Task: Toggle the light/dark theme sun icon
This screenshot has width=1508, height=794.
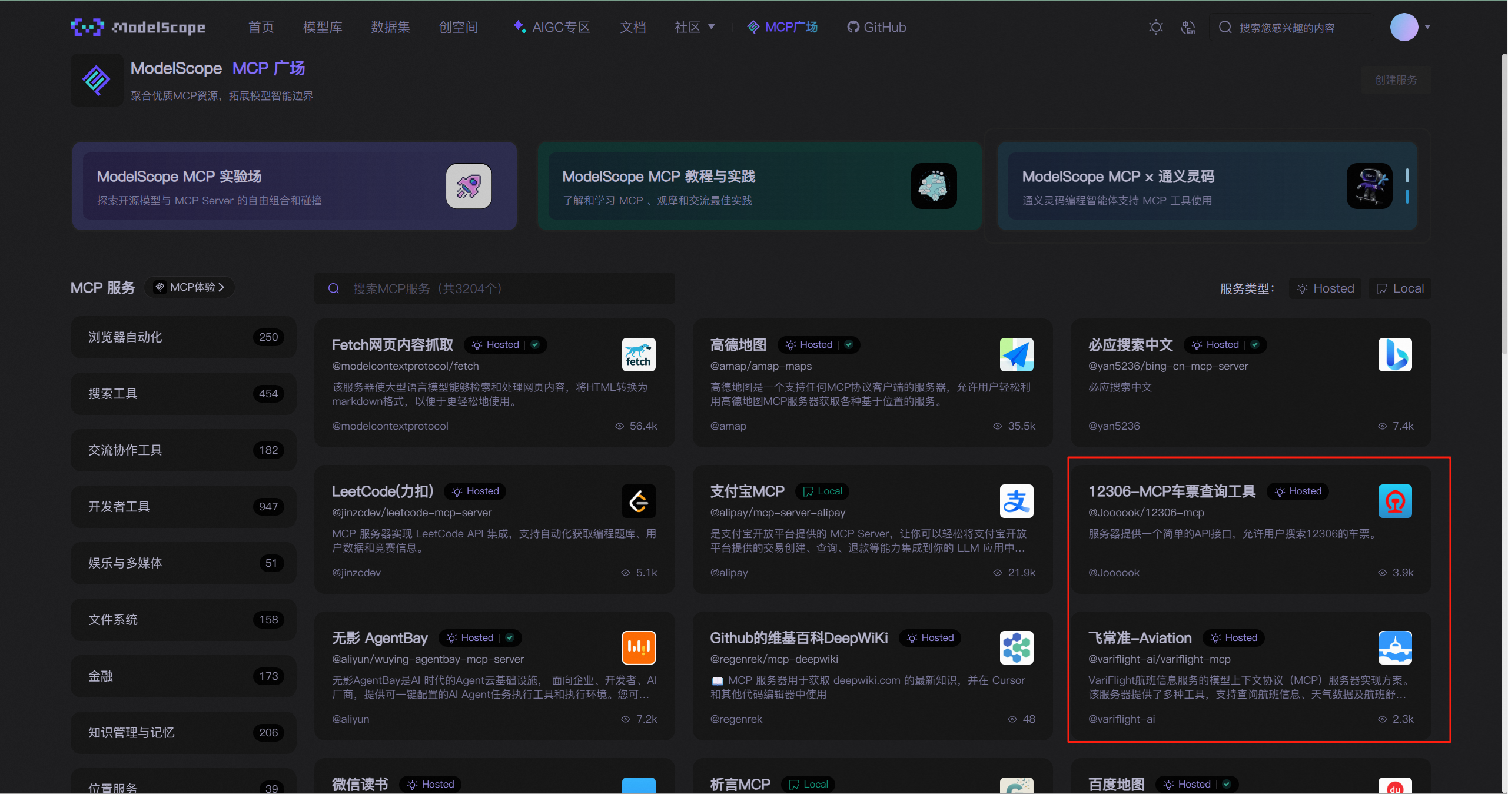Action: click(x=1155, y=28)
